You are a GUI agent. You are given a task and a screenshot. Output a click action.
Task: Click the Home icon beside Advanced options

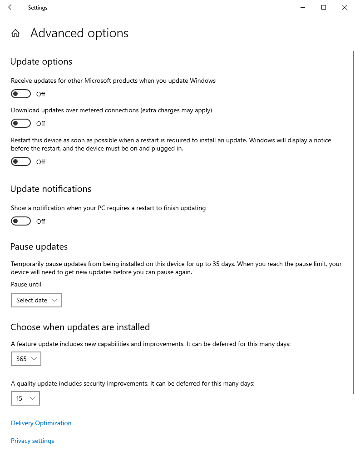[15, 33]
